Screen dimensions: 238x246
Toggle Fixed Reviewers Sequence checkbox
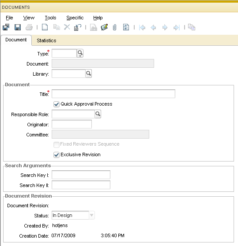coord(57,144)
